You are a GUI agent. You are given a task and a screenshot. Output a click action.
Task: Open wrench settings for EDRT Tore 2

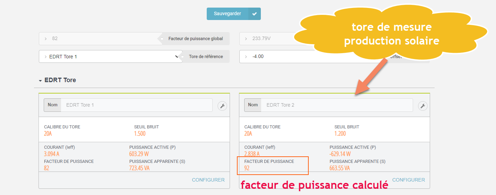(422, 106)
